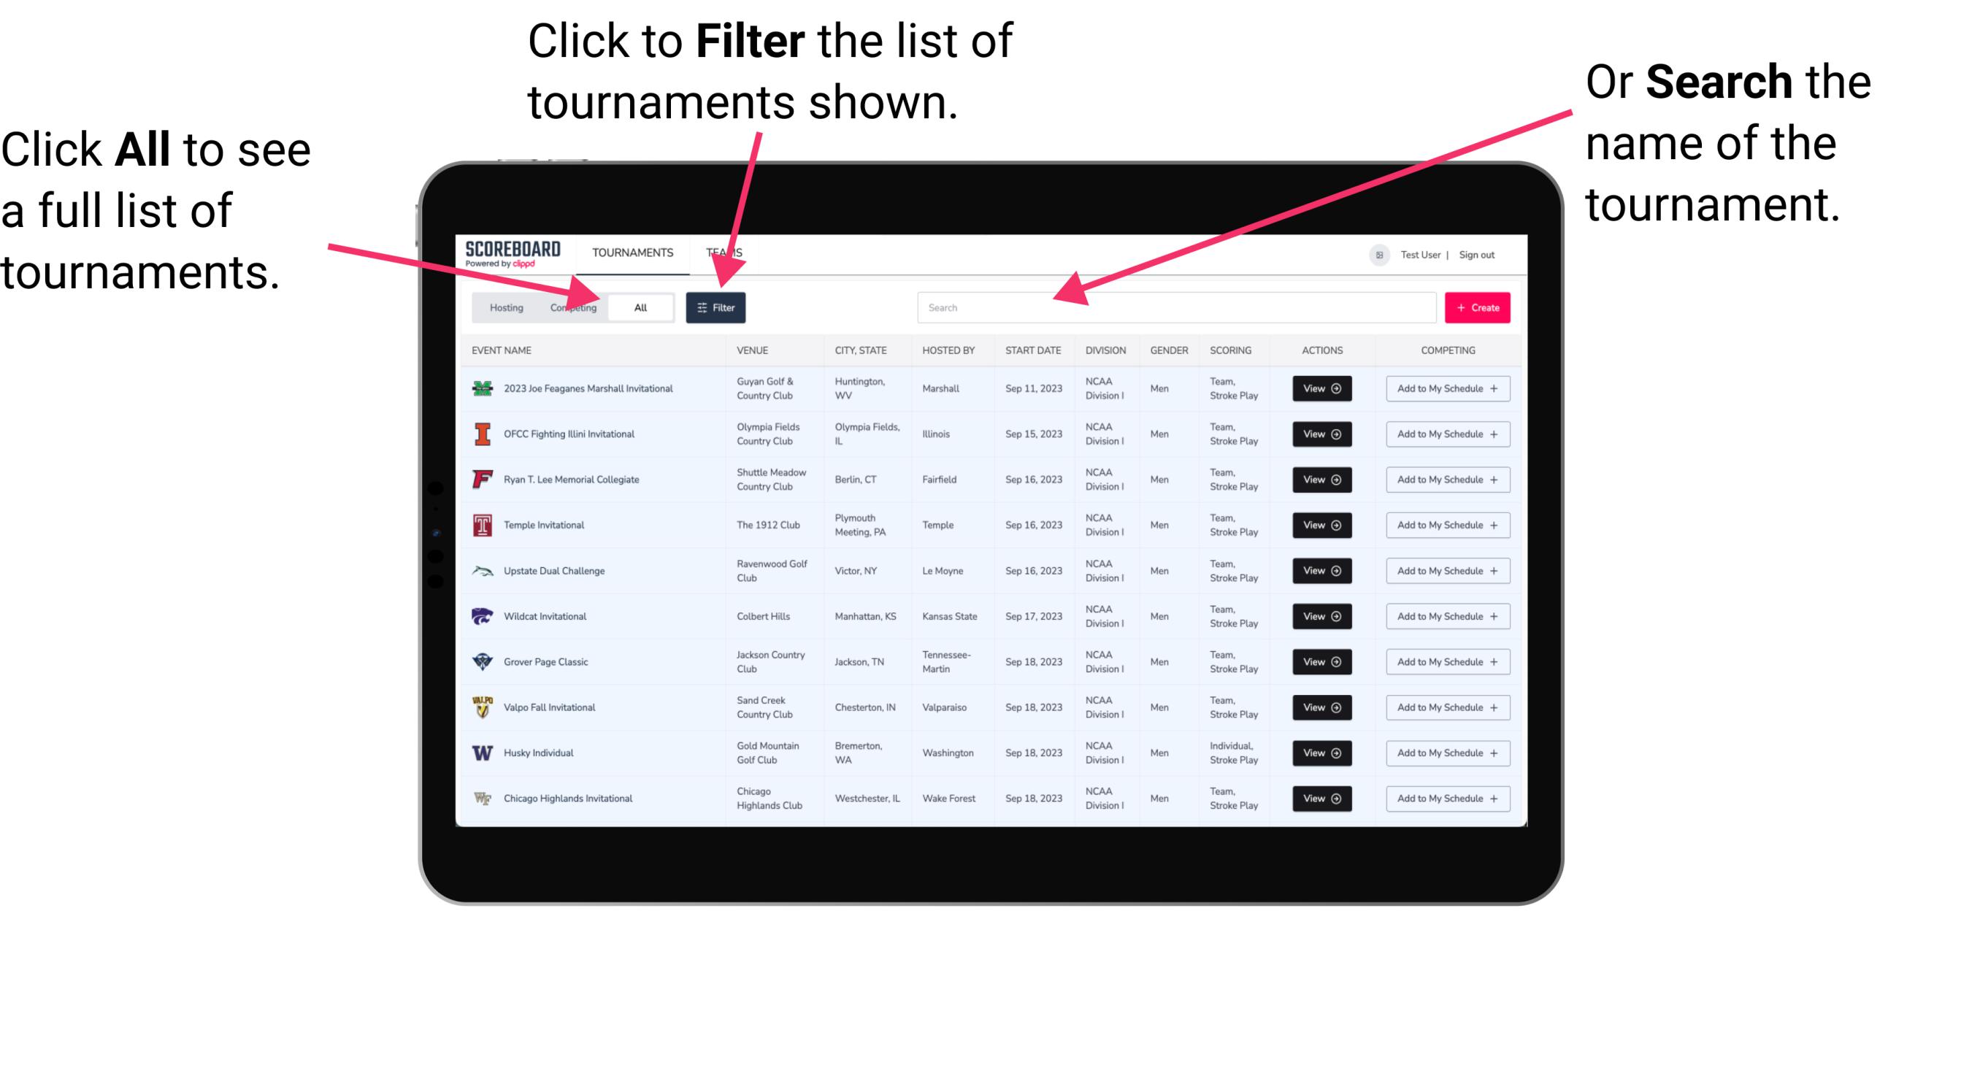Click the Create tournament button
The width and height of the screenshot is (1980, 1065).
tap(1476, 307)
